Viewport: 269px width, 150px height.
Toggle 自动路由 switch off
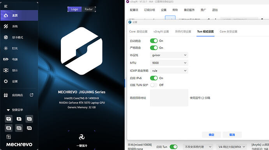(154, 41)
